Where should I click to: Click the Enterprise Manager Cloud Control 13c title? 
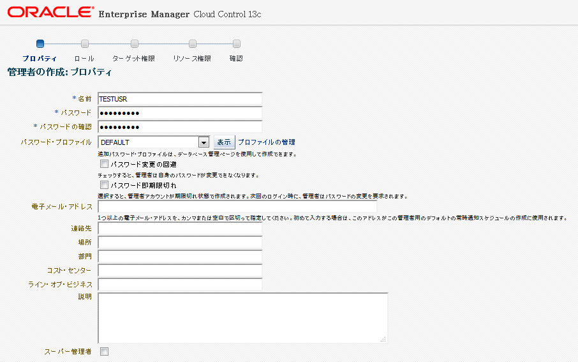[x=180, y=14]
